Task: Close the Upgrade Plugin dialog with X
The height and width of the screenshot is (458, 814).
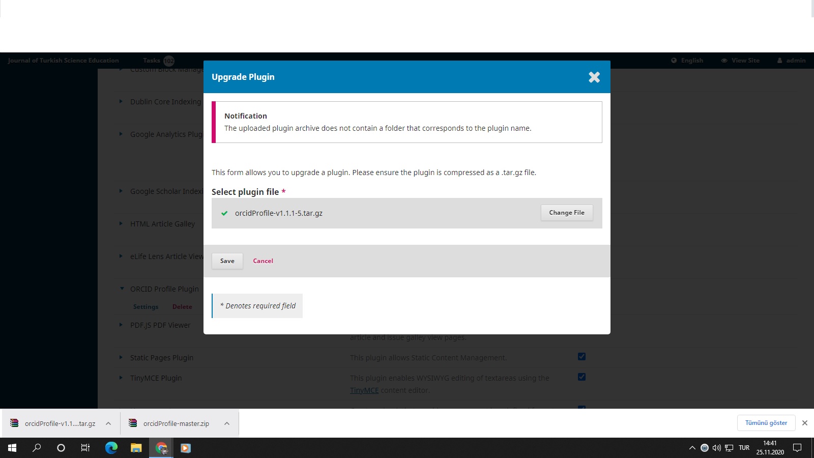Action: 594,77
